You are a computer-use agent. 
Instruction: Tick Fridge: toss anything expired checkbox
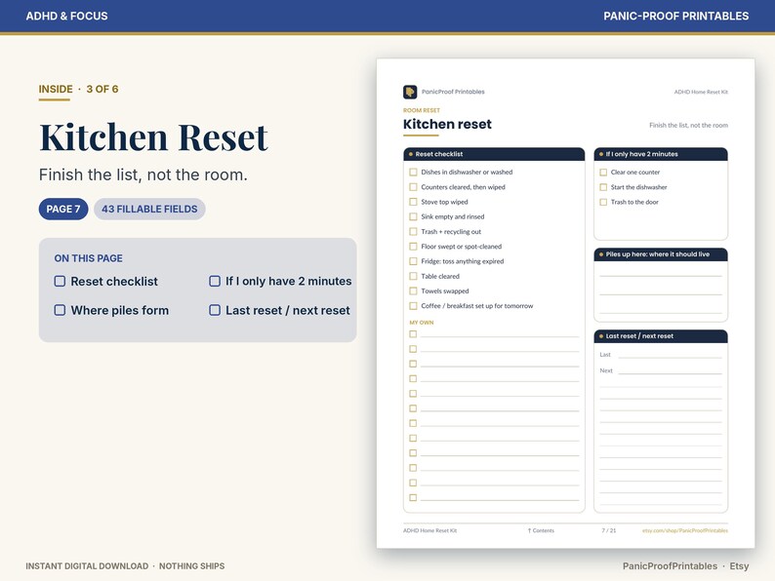413,261
